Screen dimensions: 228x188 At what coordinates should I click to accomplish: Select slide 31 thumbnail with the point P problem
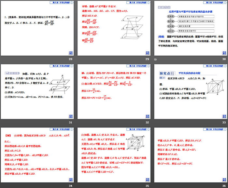pyautogui.click(x=37, y=92)
